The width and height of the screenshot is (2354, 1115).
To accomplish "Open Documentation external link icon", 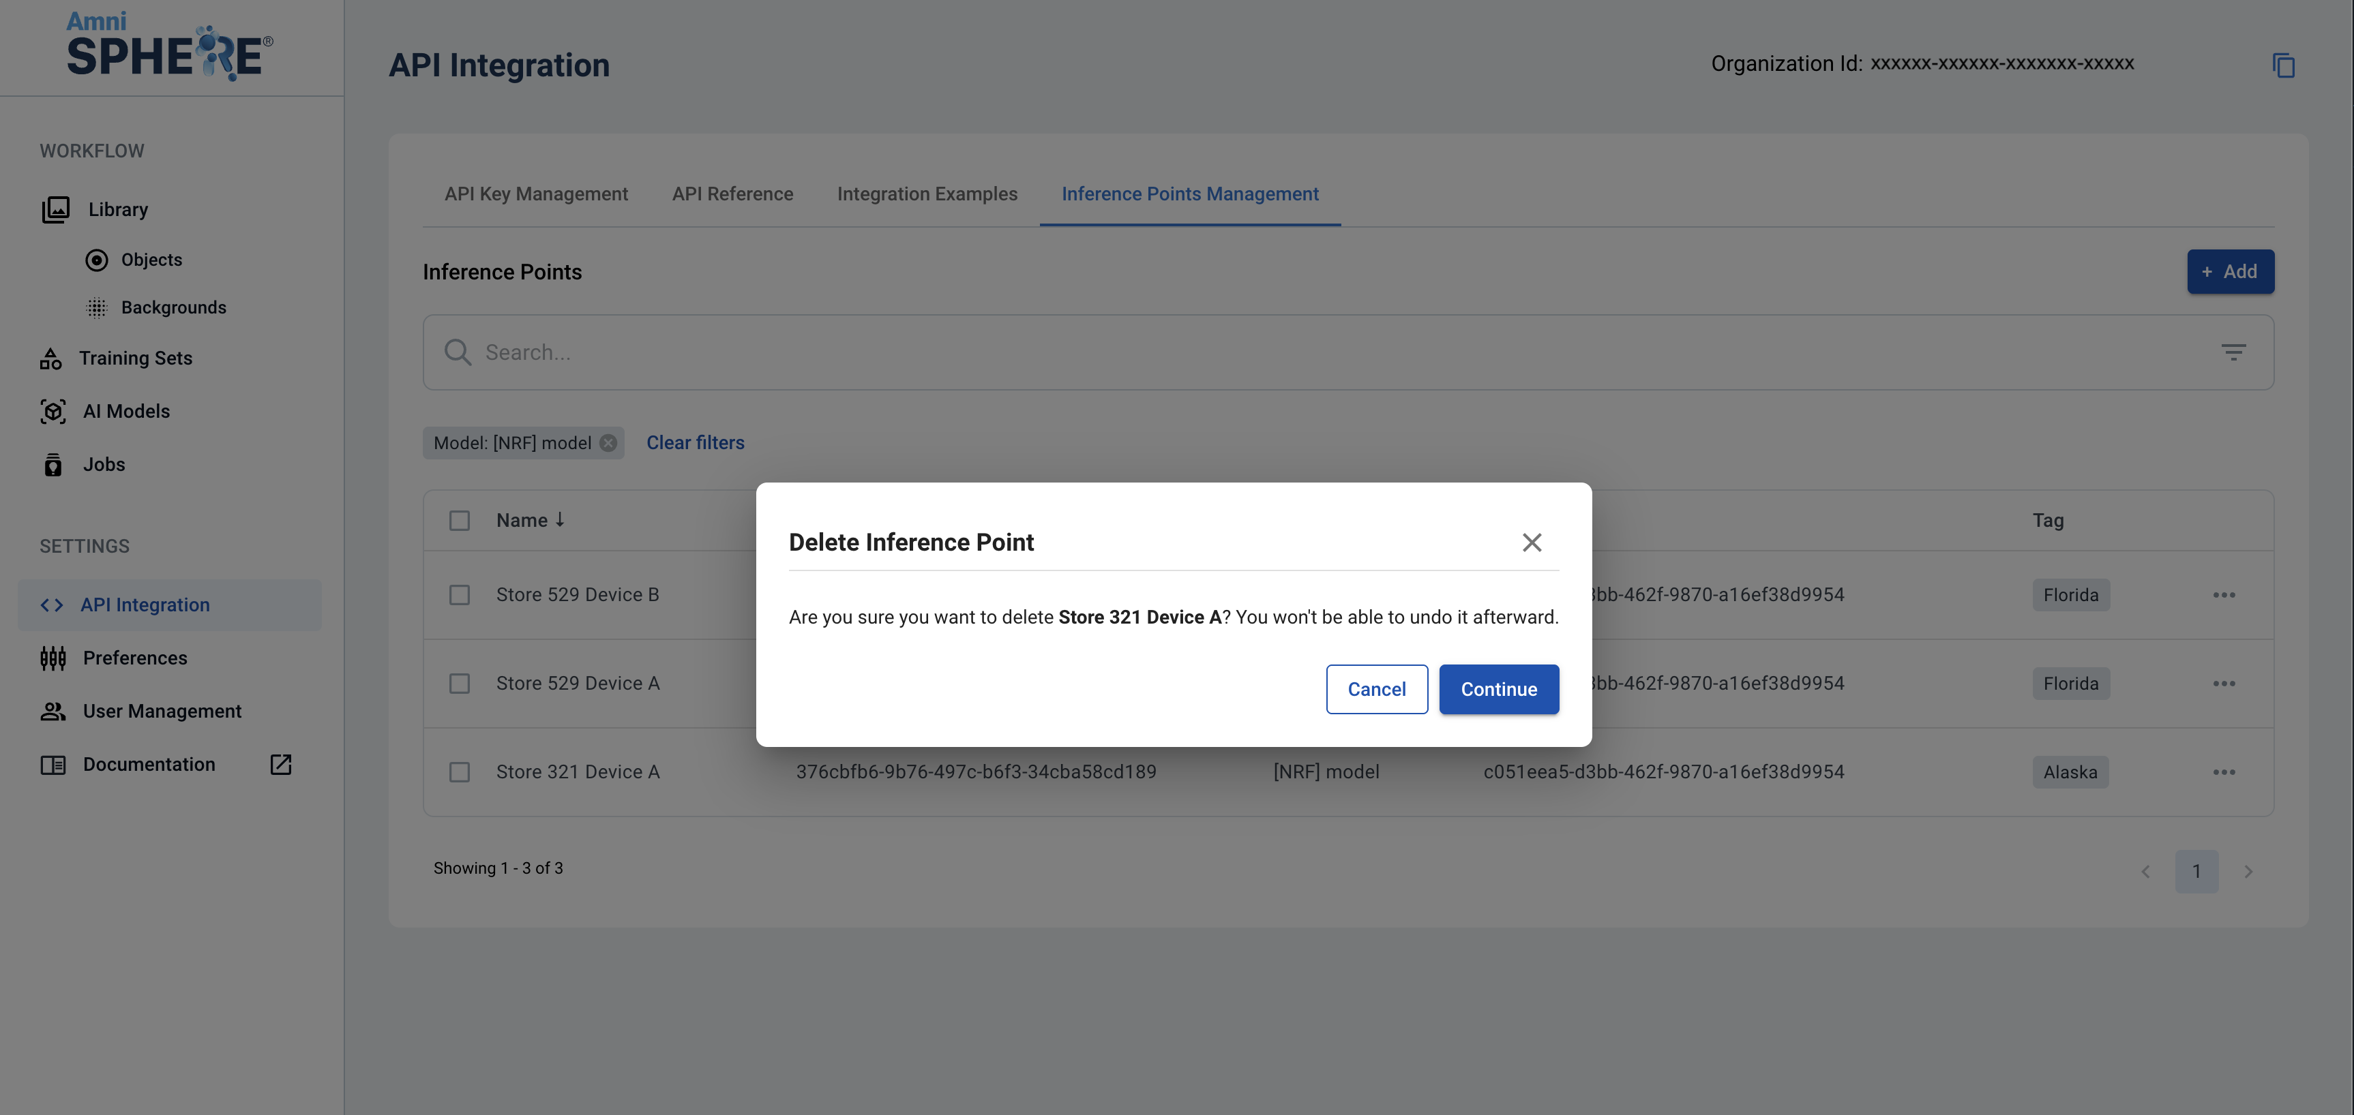I will click(280, 764).
